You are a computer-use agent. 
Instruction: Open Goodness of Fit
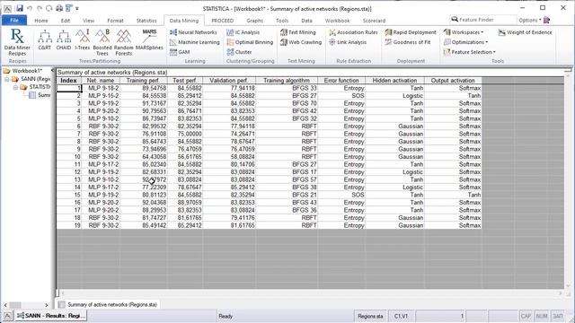tap(407, 42)
